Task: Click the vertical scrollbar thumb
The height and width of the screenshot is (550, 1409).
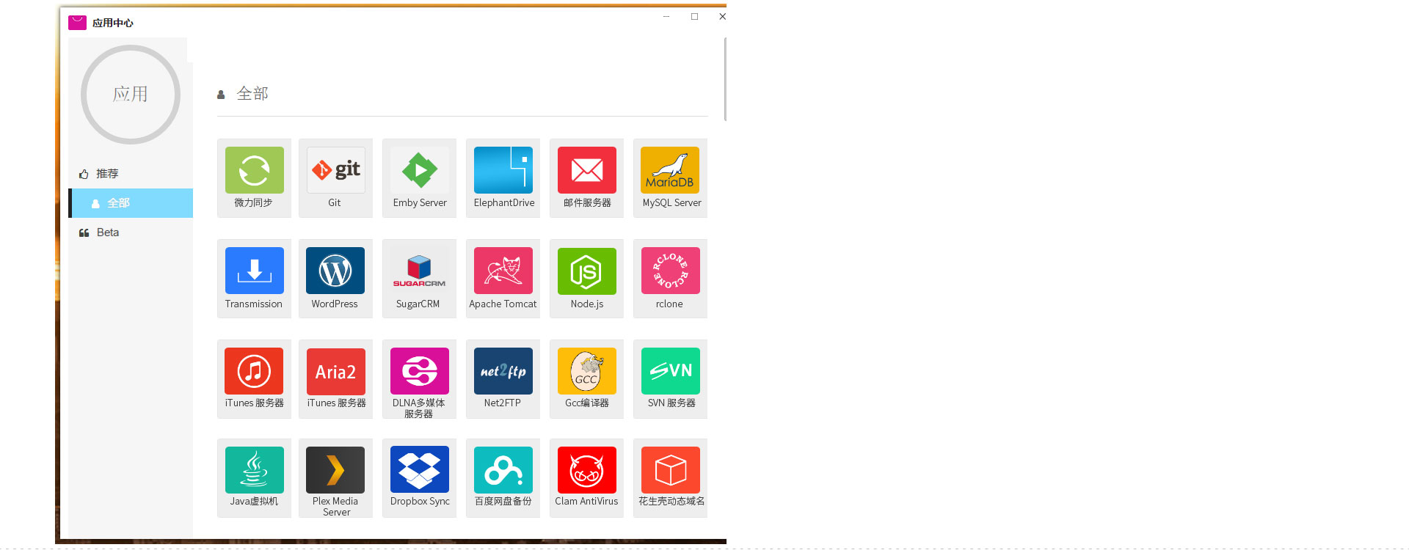Action: click(x=725, y=79)
